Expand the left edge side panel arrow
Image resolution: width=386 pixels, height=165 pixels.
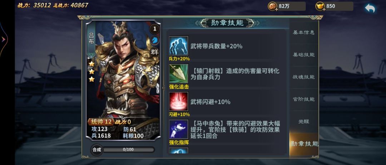[4, 39]
